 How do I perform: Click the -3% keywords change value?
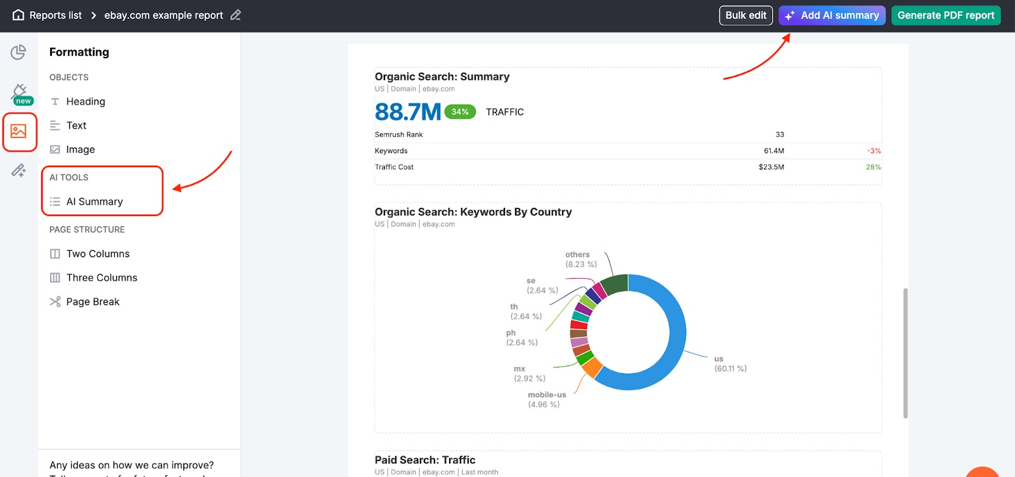coord(874,151)
